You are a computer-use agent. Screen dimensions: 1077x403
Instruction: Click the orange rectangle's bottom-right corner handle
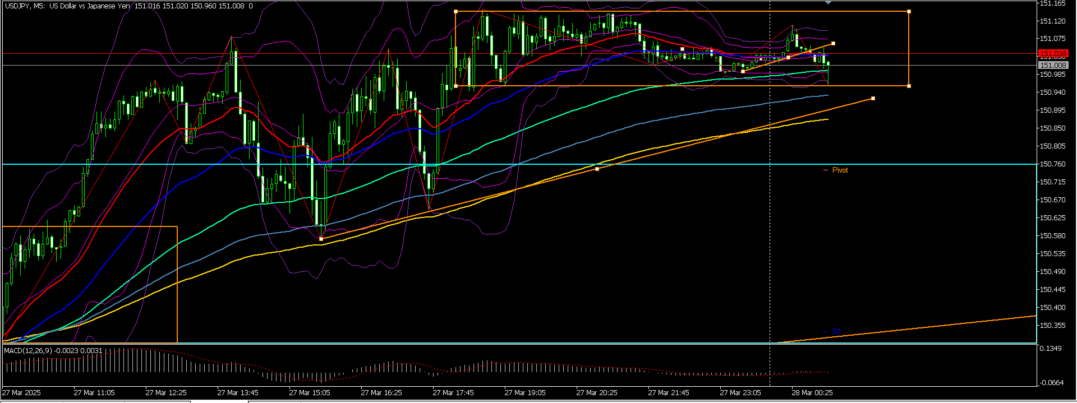point(909,86)
